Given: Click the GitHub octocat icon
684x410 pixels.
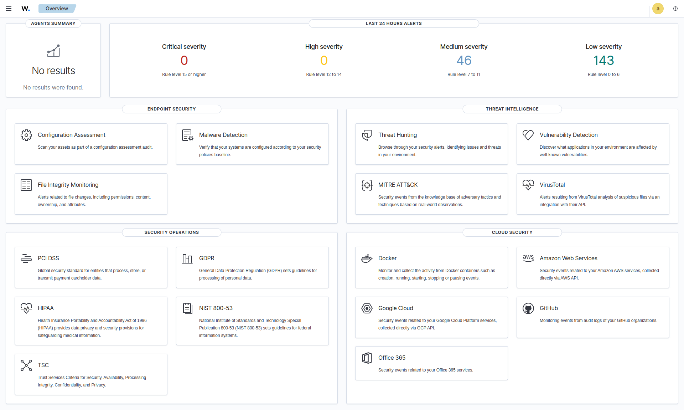Looking at the screenshot, I should [528, 308].
